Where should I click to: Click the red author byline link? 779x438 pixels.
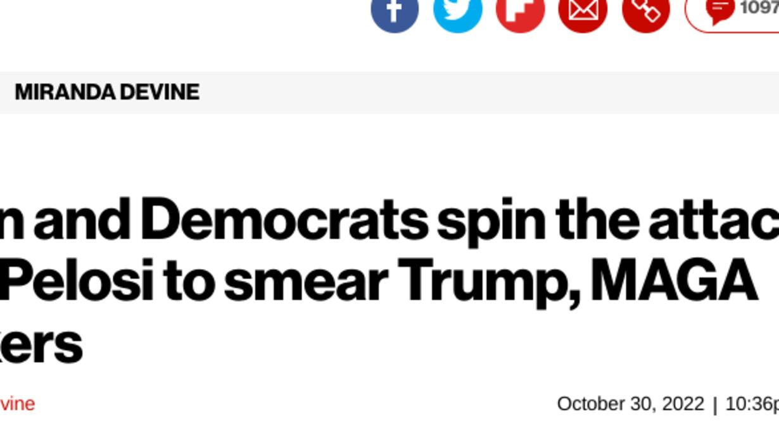(17, 404)
